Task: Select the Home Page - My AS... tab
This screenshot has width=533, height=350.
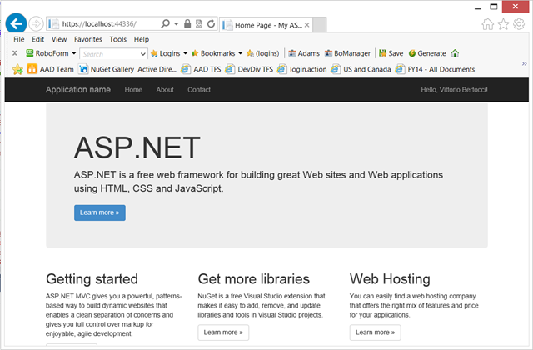Action: [x=266, y=25]
